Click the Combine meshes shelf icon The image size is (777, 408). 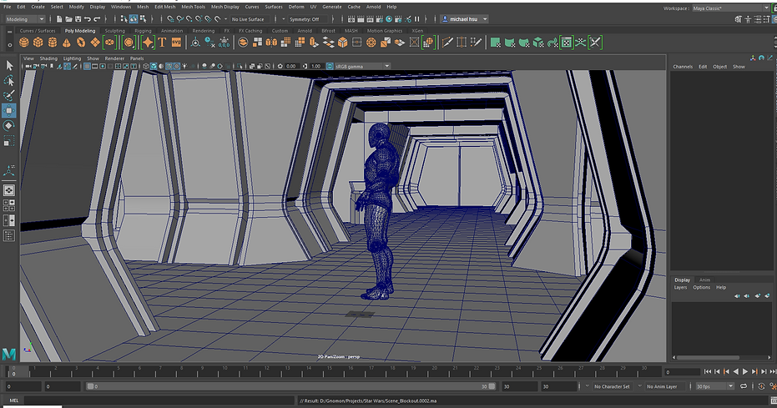point(243,43)
